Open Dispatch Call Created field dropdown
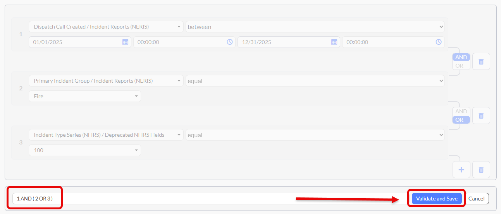The image size is (501, 214). [x=106, y=27]
